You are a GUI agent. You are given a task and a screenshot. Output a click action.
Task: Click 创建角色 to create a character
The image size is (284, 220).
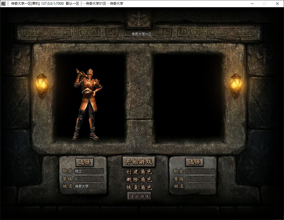pos(139,172)
